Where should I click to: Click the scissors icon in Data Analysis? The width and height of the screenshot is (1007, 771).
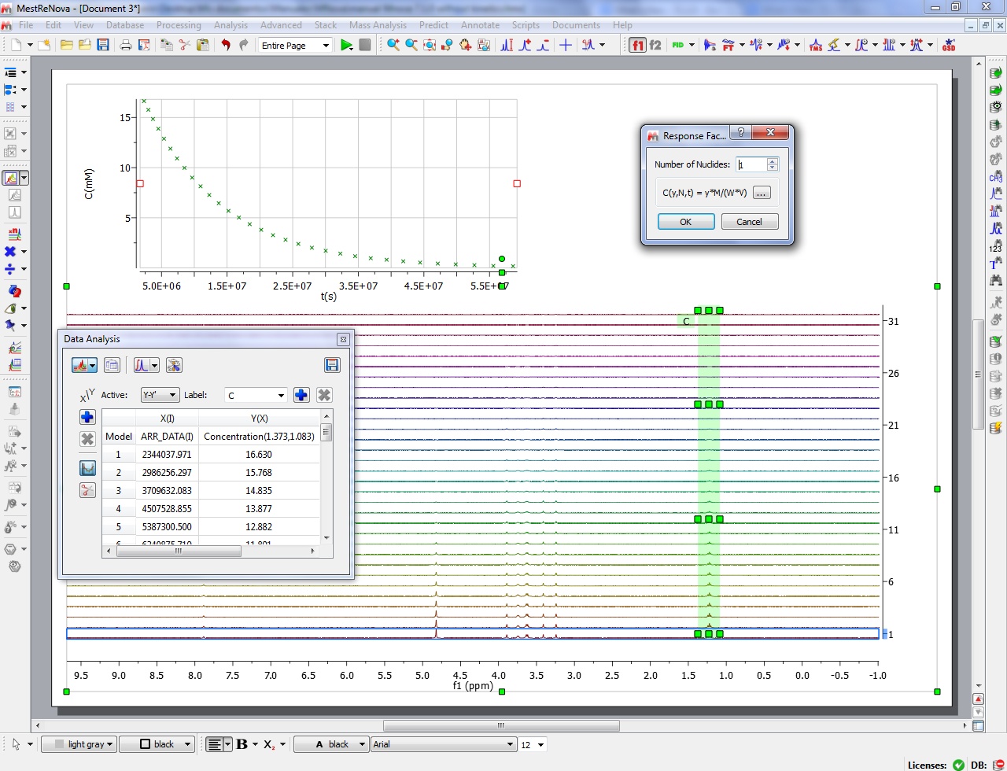point(87,490)
